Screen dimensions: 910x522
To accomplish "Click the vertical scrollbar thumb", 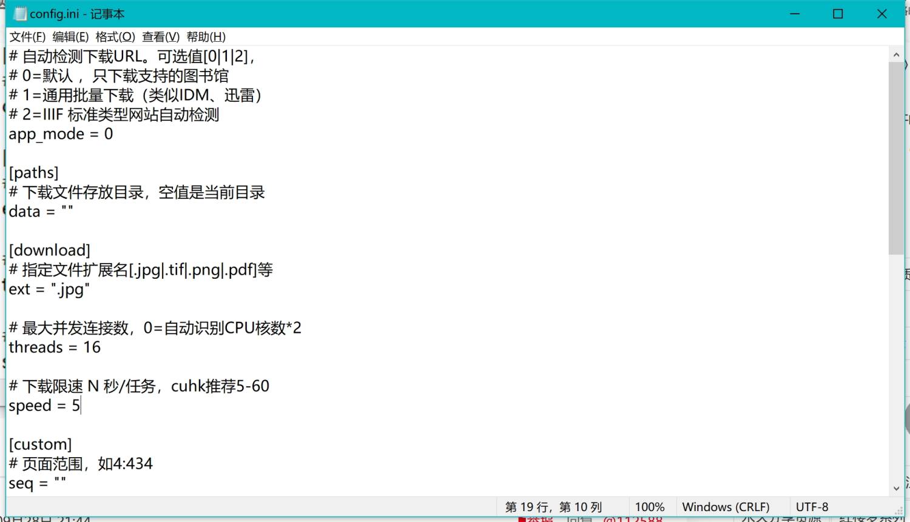I will 896,158.
